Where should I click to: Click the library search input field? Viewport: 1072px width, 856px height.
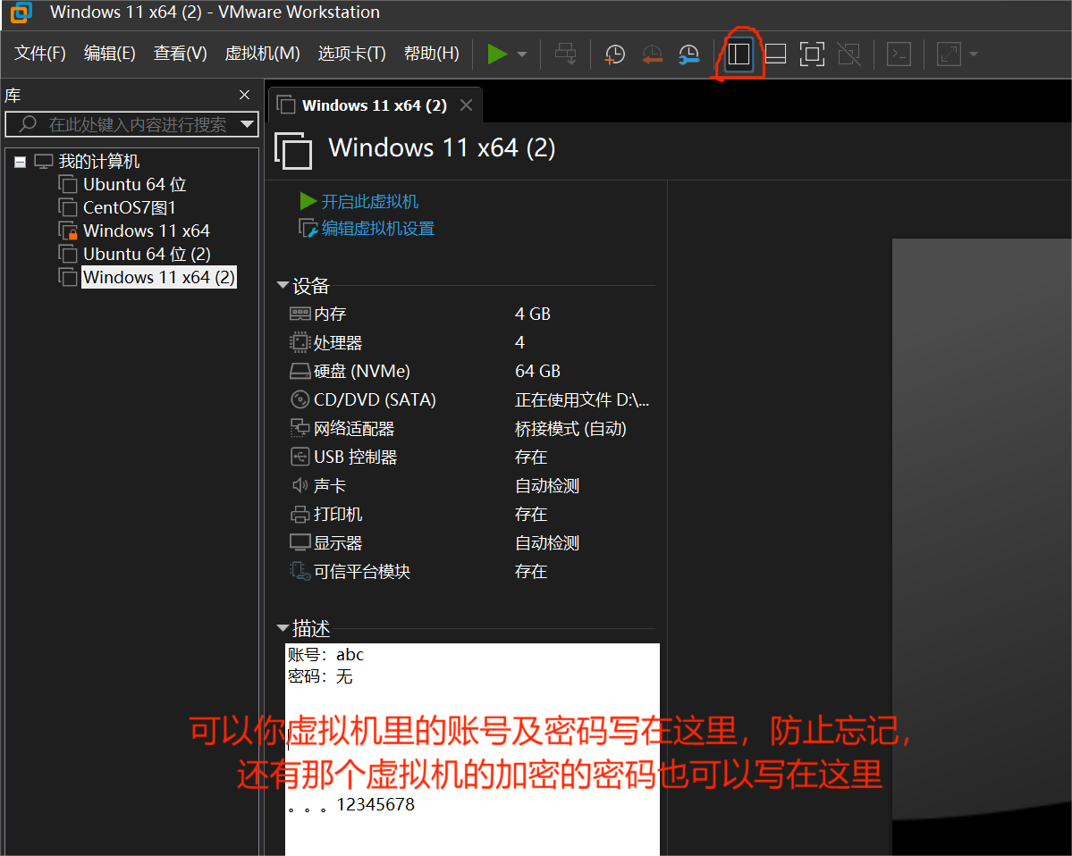pos(131,124)
